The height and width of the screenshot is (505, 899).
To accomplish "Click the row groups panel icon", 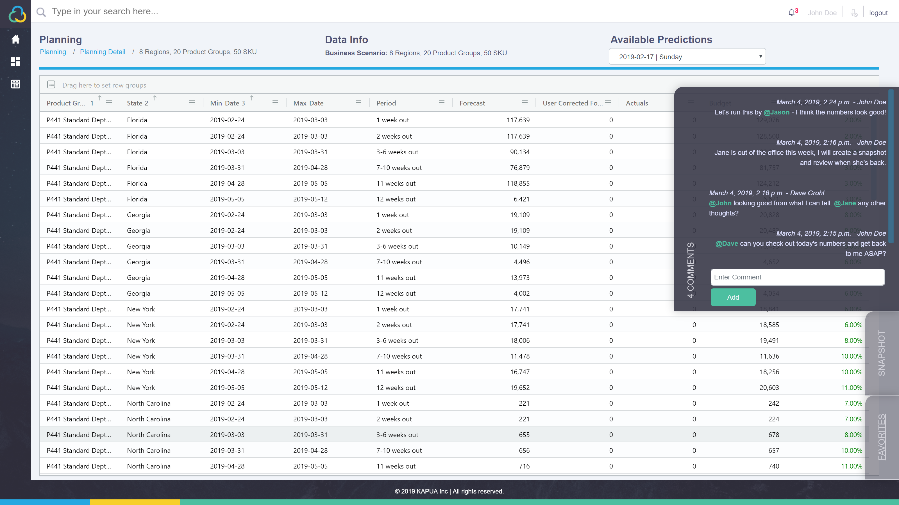I will [51, 84].
